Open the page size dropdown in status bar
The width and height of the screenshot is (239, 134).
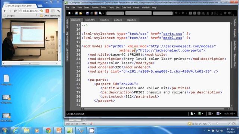point(229,114)
